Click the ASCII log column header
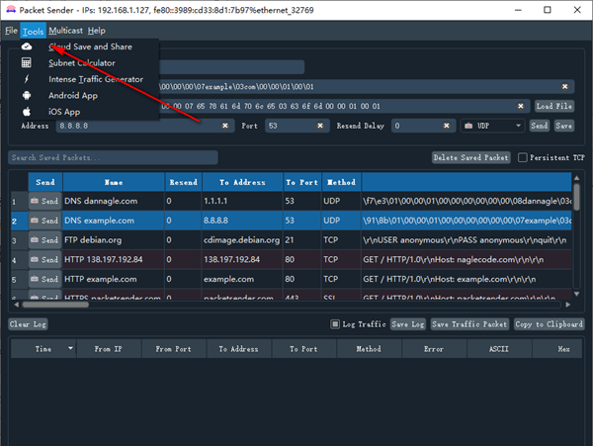Viewport: 593px width, 446px height. coord(499,349)
